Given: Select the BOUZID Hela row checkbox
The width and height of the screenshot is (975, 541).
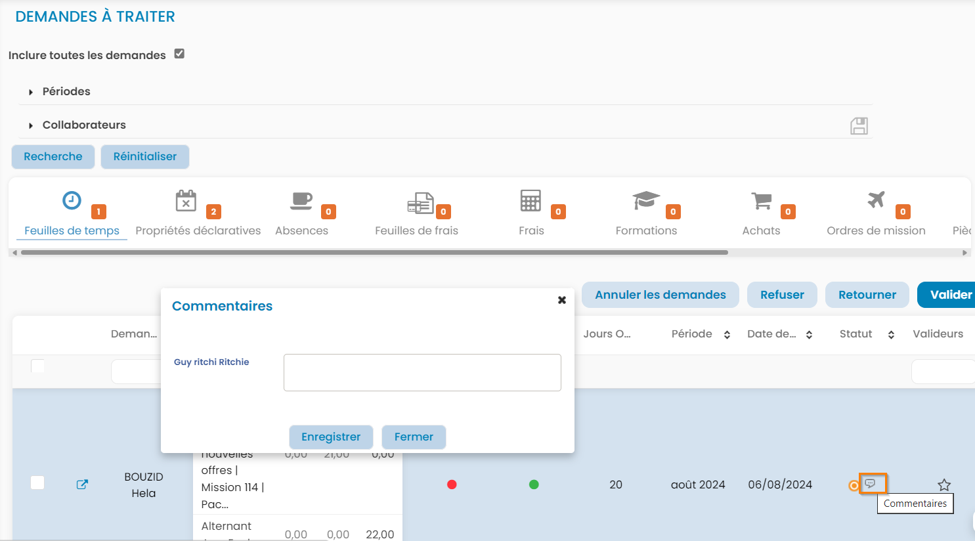Looking at the screenshot, I should coord(38,483).
